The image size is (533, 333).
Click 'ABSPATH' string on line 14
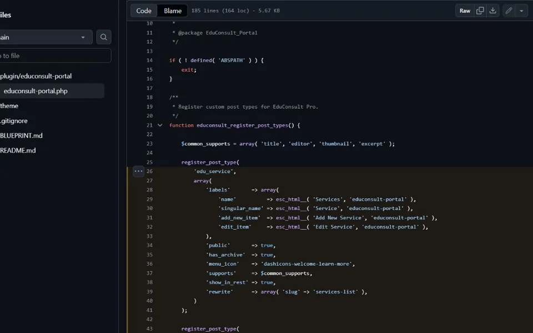tap(232, 60)
